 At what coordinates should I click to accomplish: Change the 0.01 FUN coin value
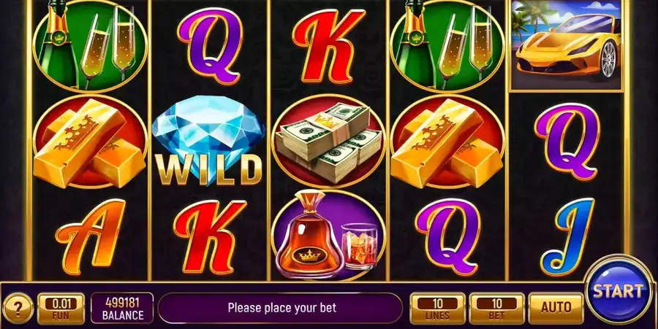61,309
